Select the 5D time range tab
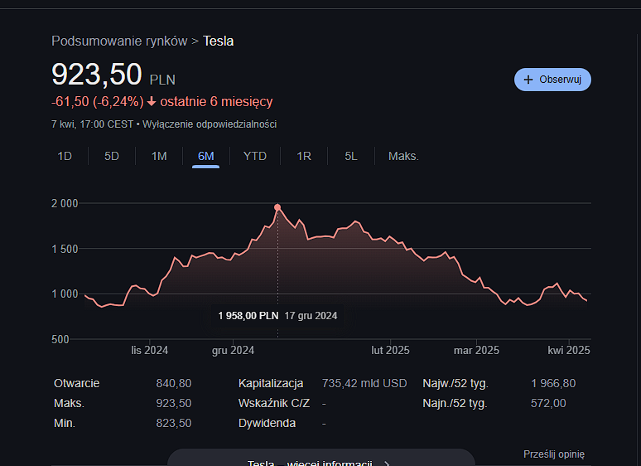 point(112,156)
